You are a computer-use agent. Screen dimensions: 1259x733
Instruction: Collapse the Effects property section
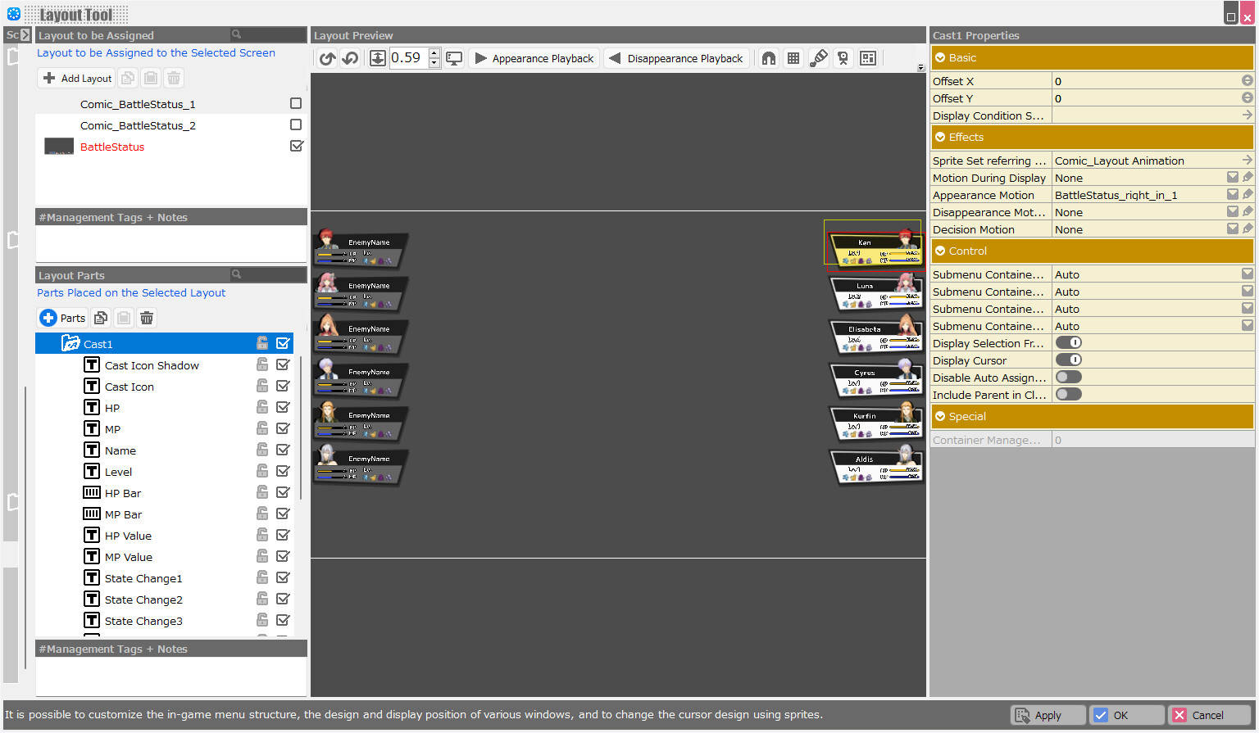(x=941, y=137)
